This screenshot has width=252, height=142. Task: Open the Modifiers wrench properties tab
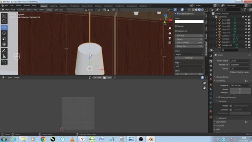point(211,89)
